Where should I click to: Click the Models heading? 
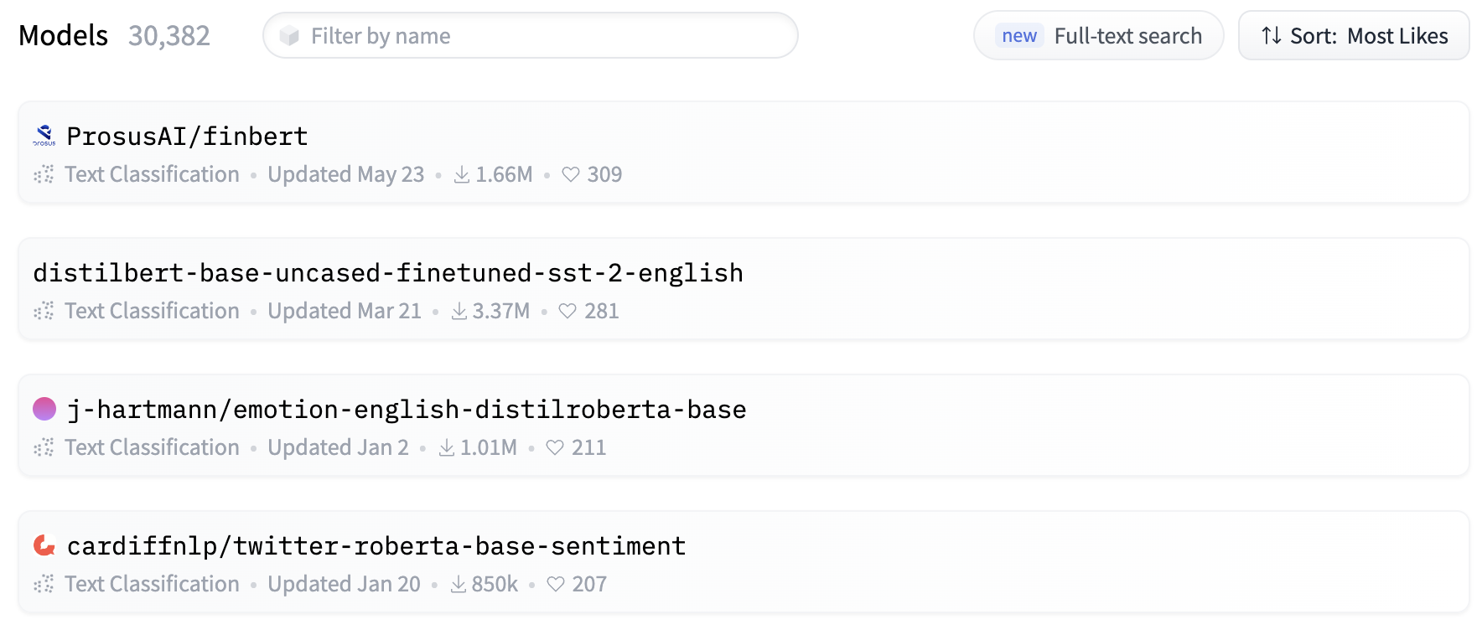63,35
